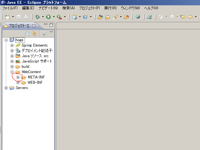Click the Print toolbar icon
The width and height of the screenshot is (200, 150).
26,17
